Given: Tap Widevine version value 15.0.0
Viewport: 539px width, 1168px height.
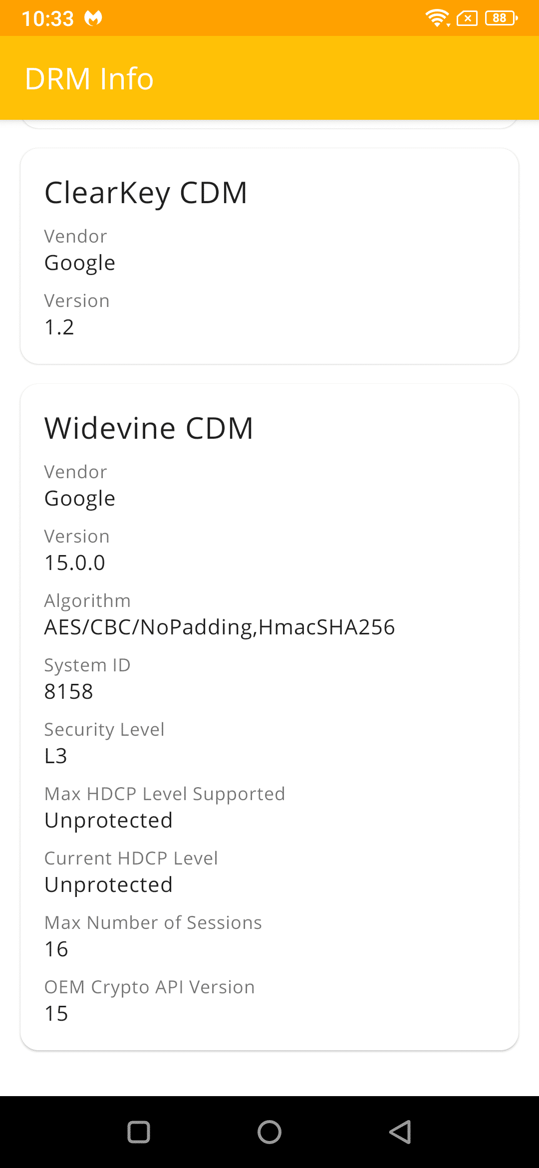Looking at the screenshot, I should point(75,563).
